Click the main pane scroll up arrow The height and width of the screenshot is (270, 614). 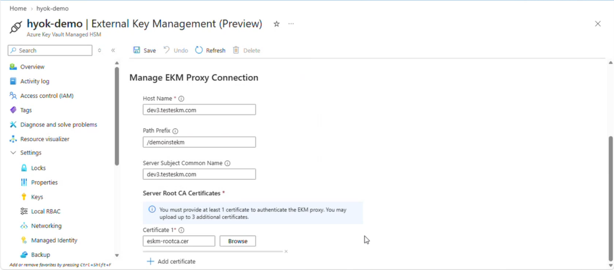coord(610,63)
